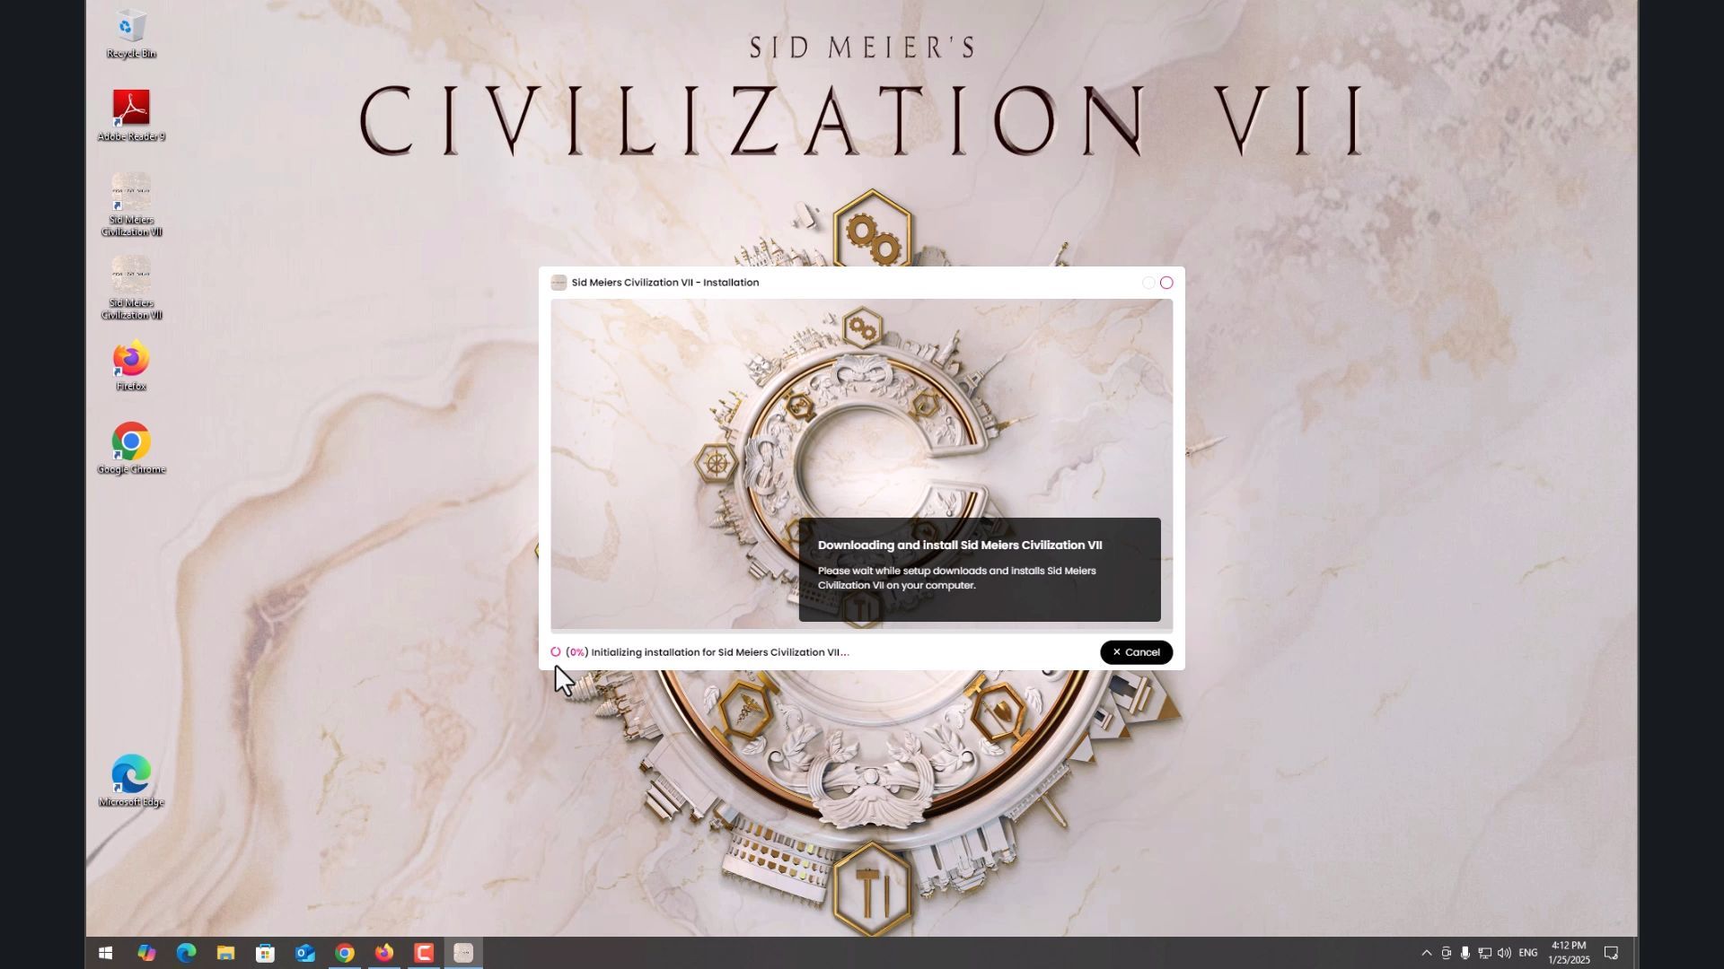1724x969 pixels.
Task: Click the pink close circle in installer title bar
Action: (1166, 283)
